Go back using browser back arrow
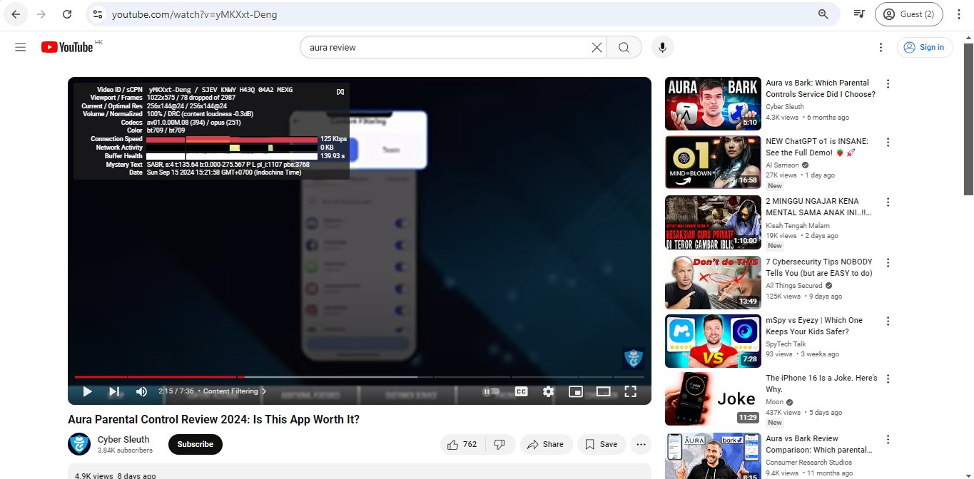Screen dimensions: 974x479 tap(16, 14)
